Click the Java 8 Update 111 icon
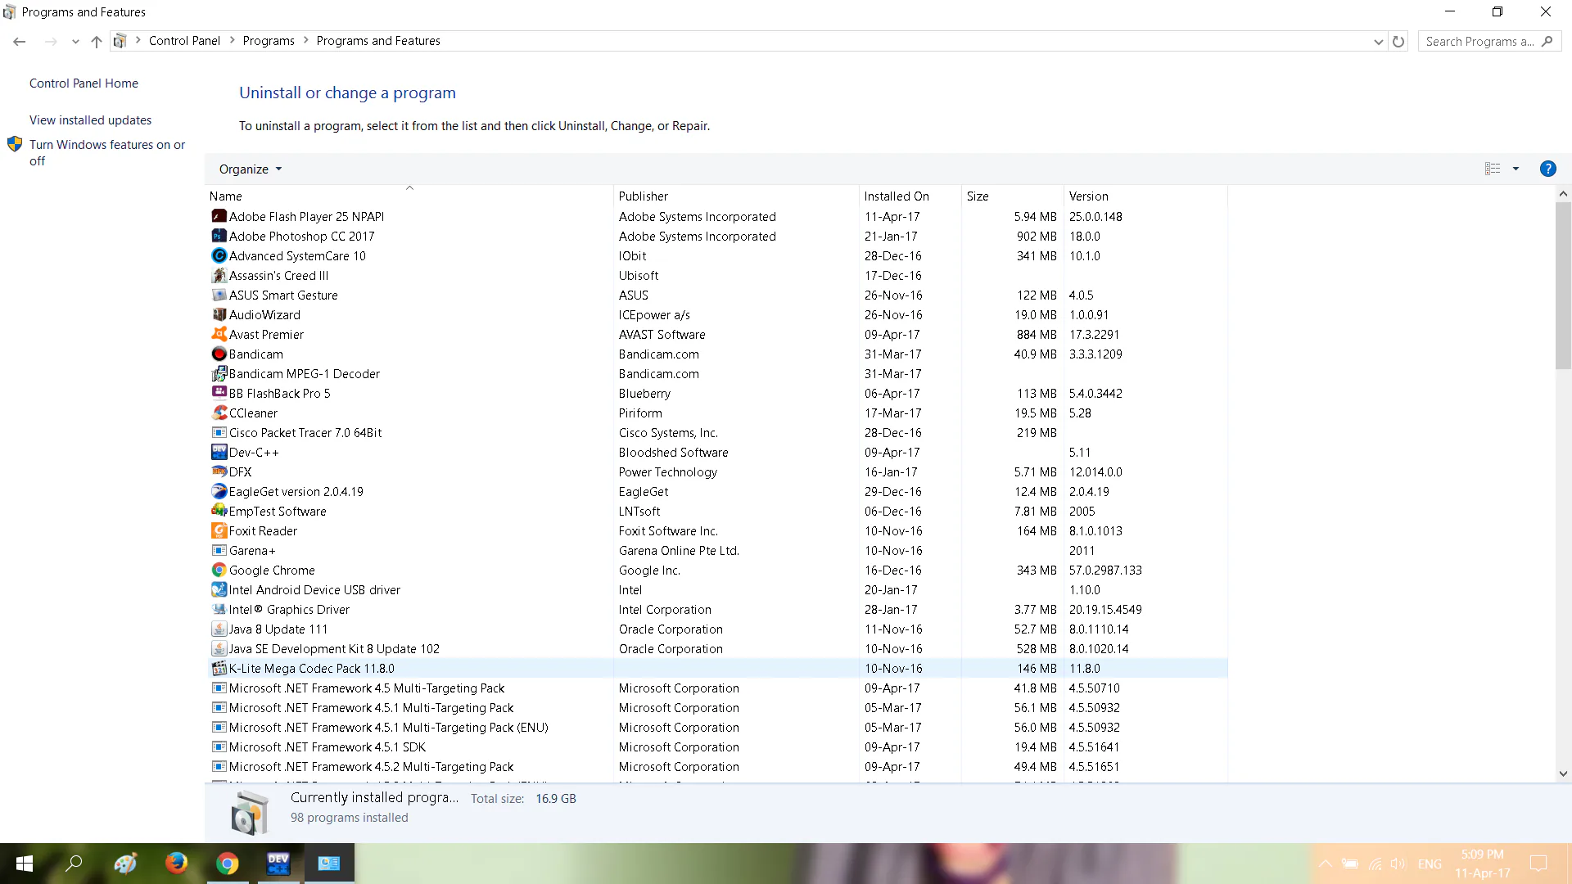Viewport: 1572px width, 884px height. point(219,629)
